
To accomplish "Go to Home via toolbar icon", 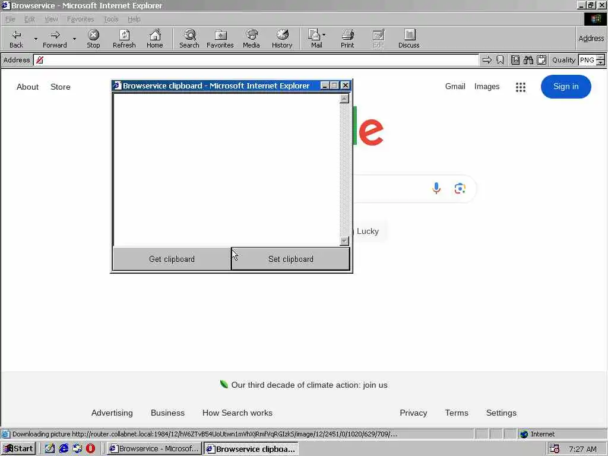I will click(x=155, y=39).
